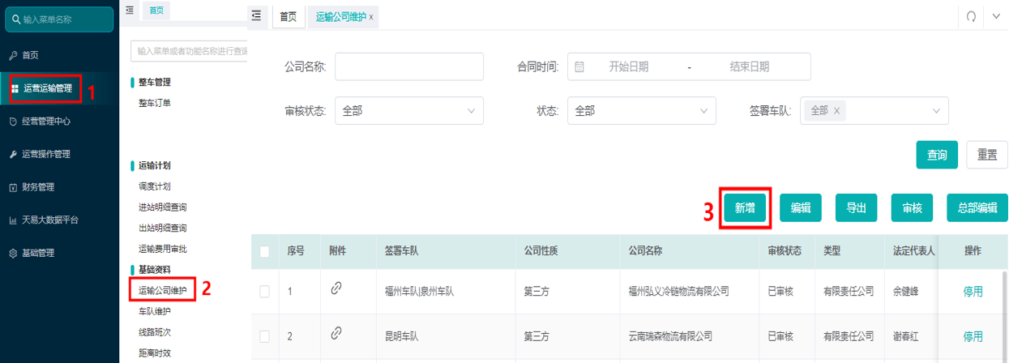Check the checkbox for row 1
The width and height of the screenshot is (1009, 363).
264,291
